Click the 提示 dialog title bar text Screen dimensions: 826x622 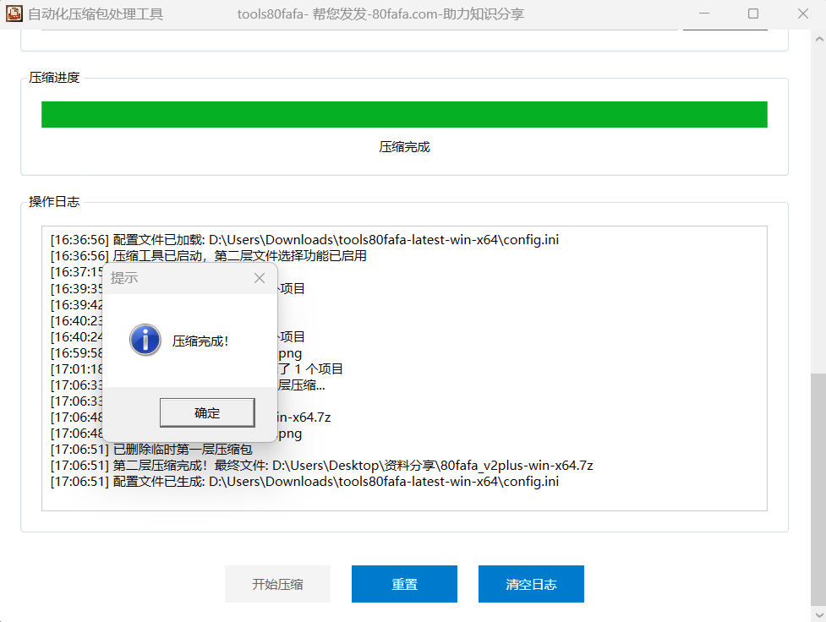(x=124, y=278)
